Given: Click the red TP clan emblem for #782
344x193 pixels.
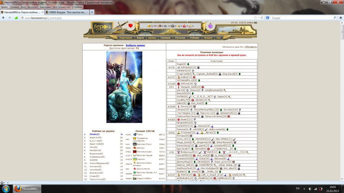Looking at the screenshot, I should 135,152.
